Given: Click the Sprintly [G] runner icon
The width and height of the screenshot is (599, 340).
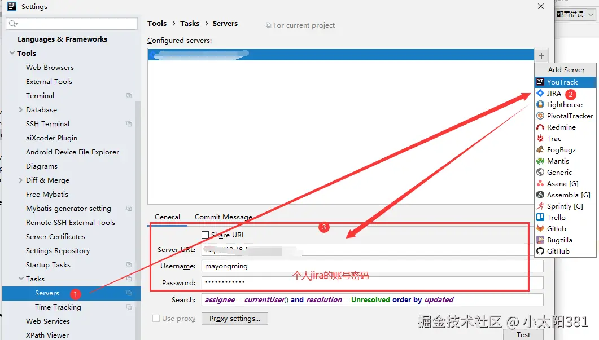Looking at the screenshot, I should 540,206.
